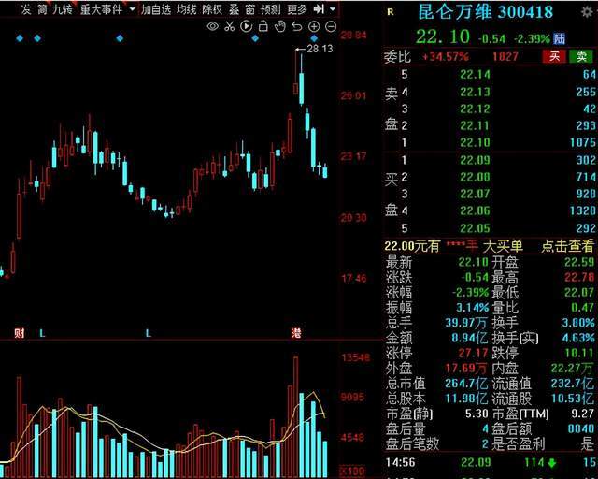Zoom in with the plus circle icon
This screenshot has width=598, height=479.
tap(314, 26)
